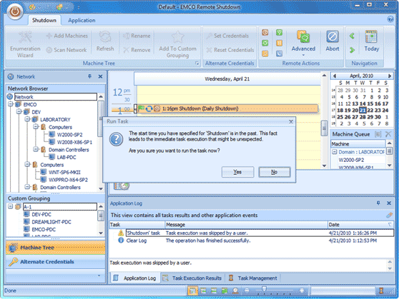Open the Advanced remote actions dropdown
The height and width of the screenshot is (299, 399).
click(303, 44)
